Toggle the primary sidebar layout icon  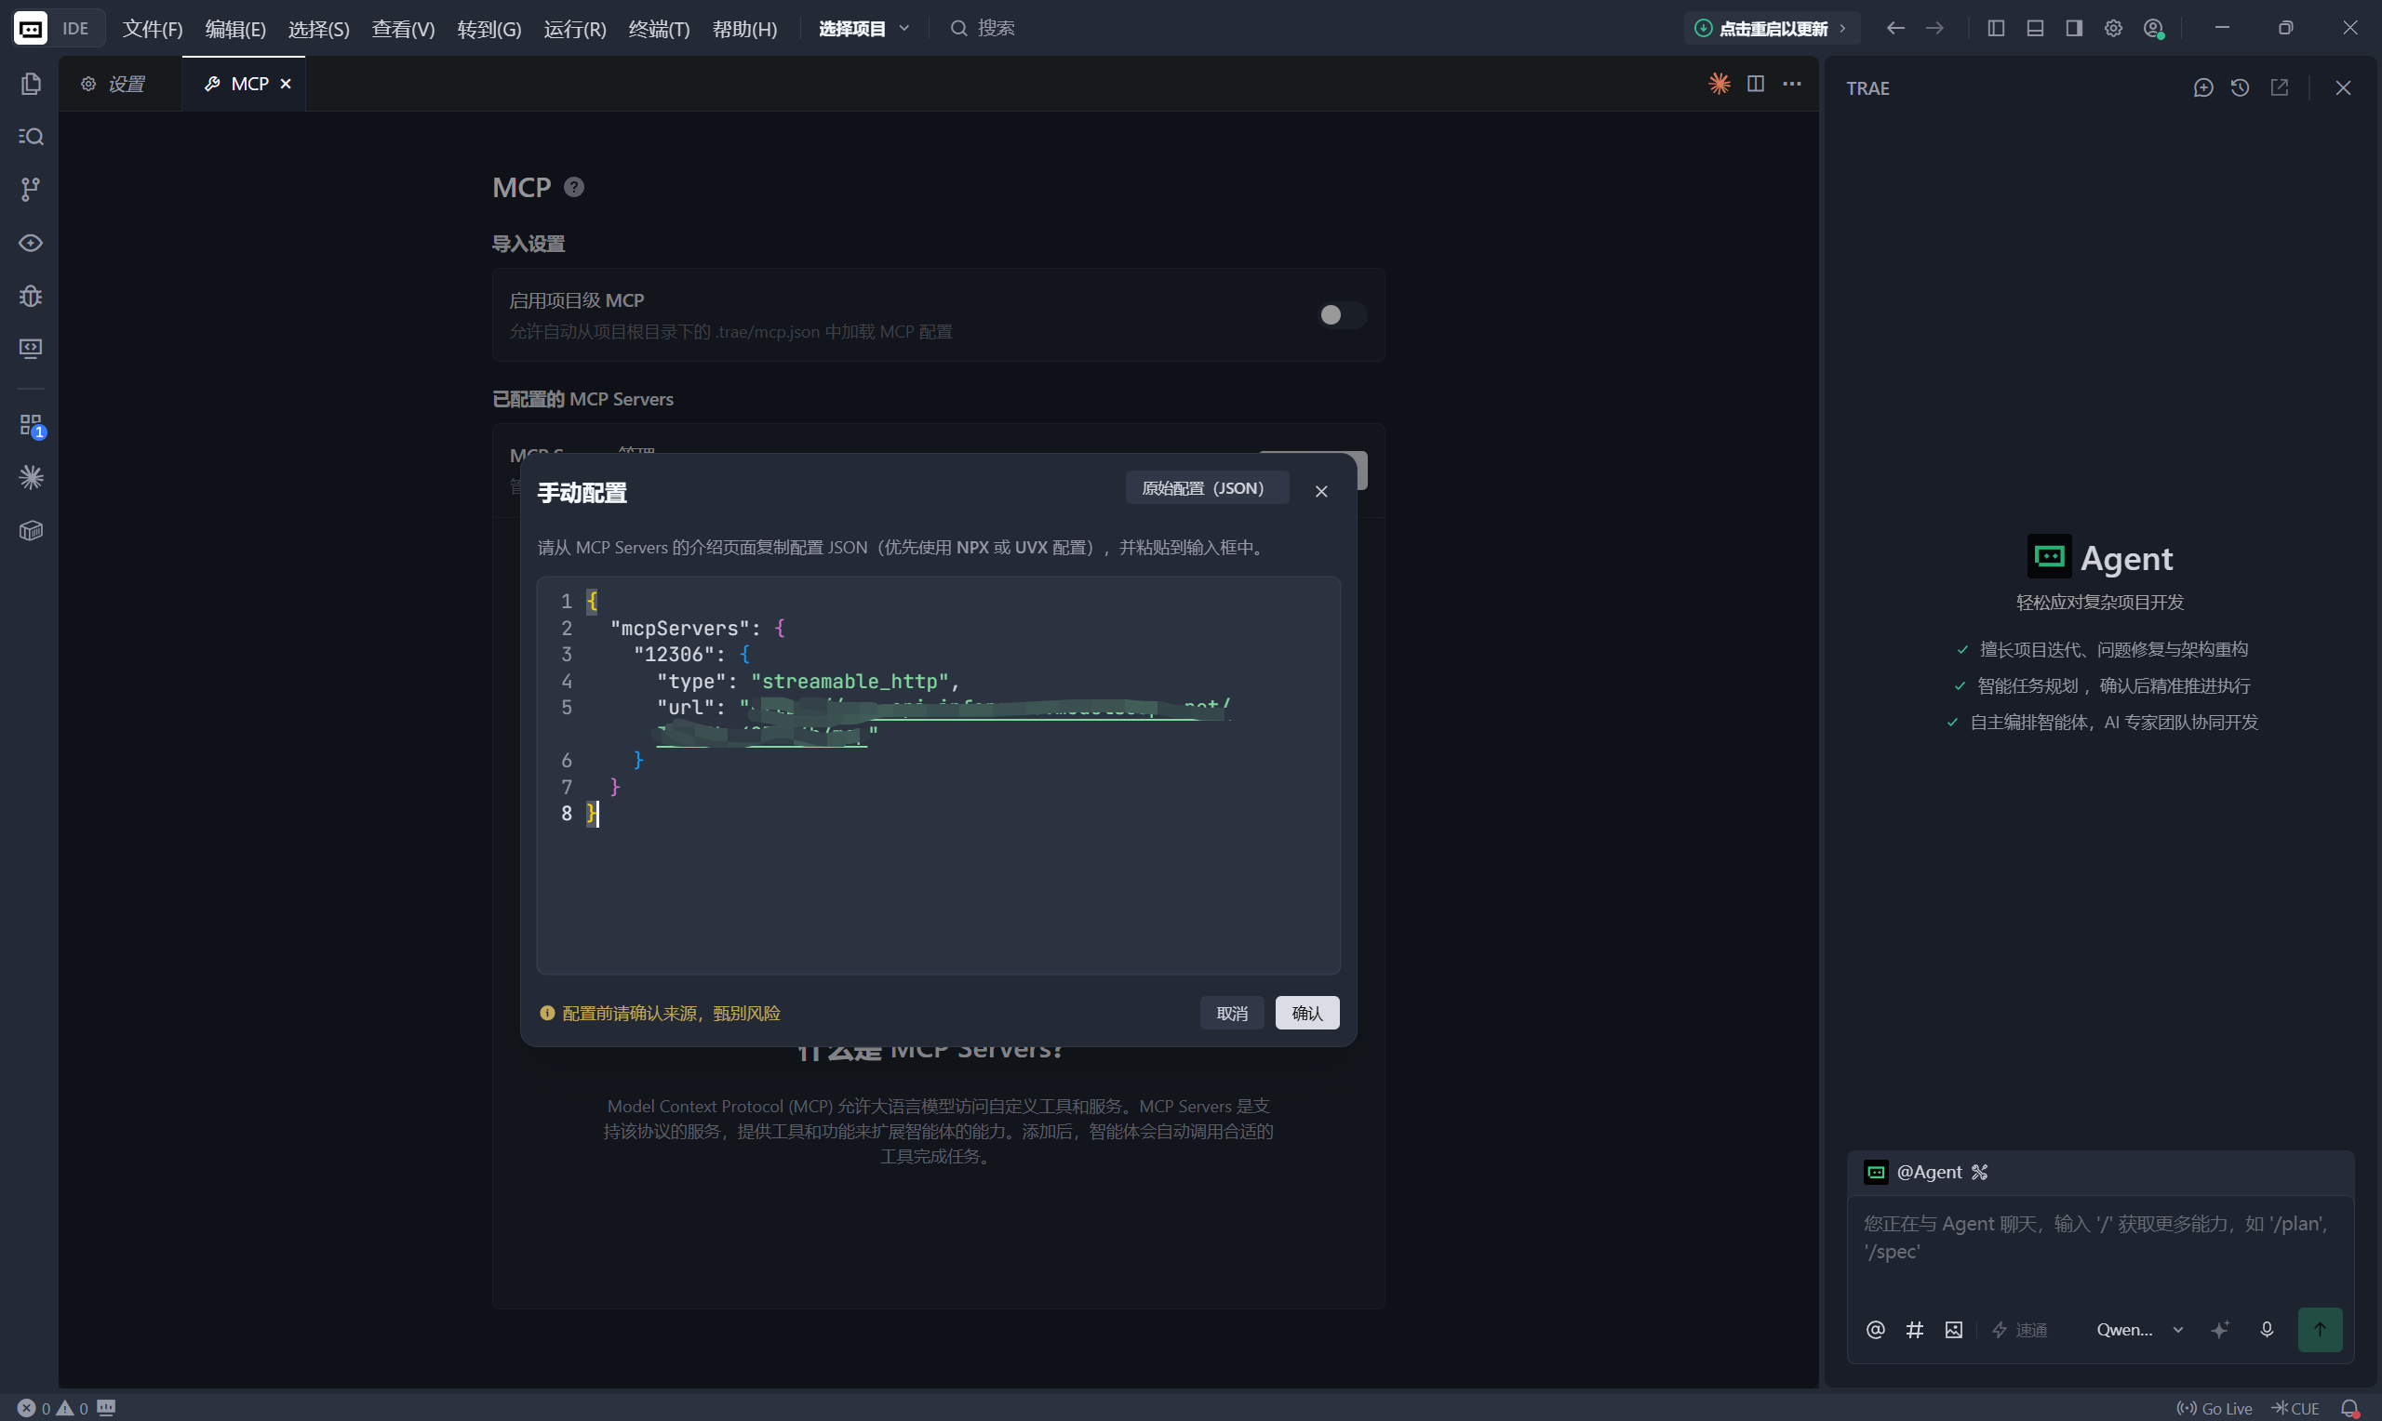(1996, 29)
